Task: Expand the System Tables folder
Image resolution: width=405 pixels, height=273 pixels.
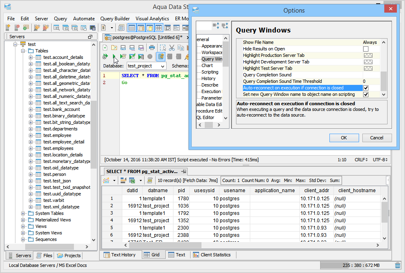Action: [x=23, y=213]
